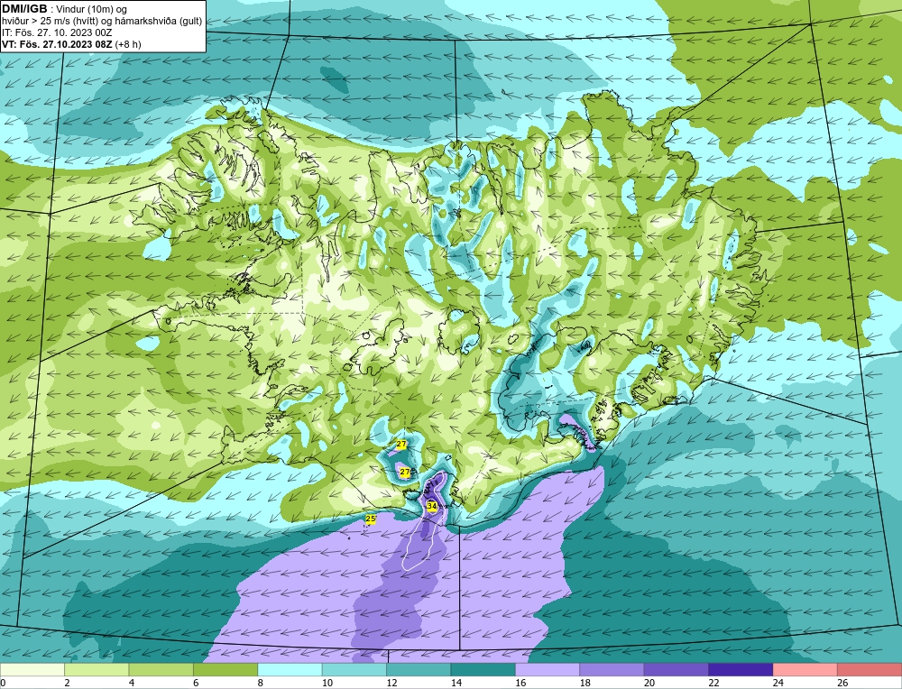Click the legend scale value 24
The width and height of the screenshot is (902, 689).
[x=778, y=683]
